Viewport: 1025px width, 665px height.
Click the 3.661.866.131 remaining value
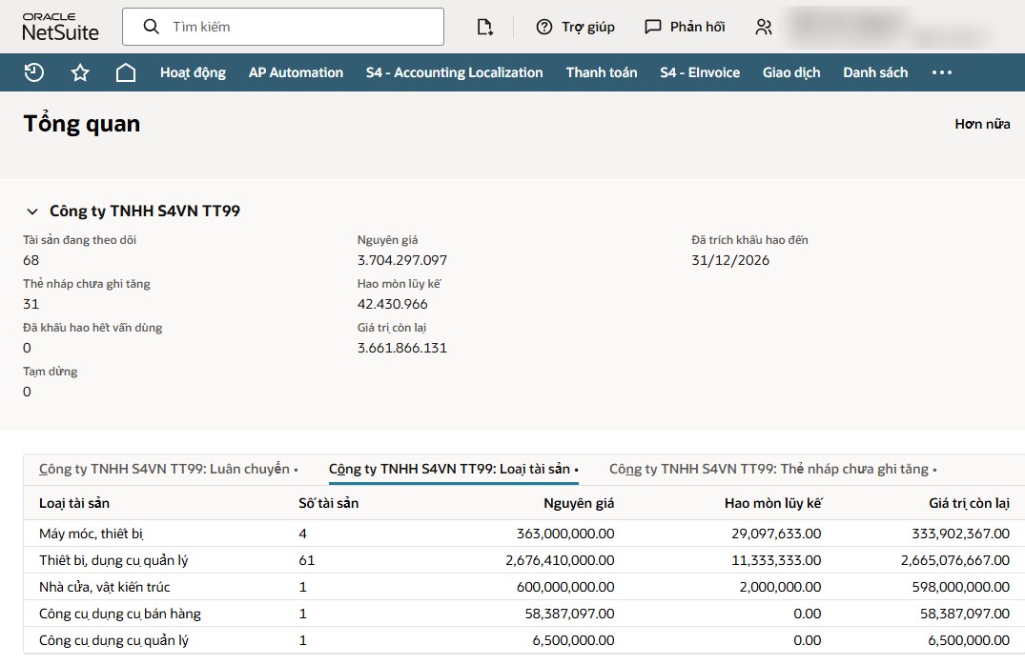(x=402, y=348)
